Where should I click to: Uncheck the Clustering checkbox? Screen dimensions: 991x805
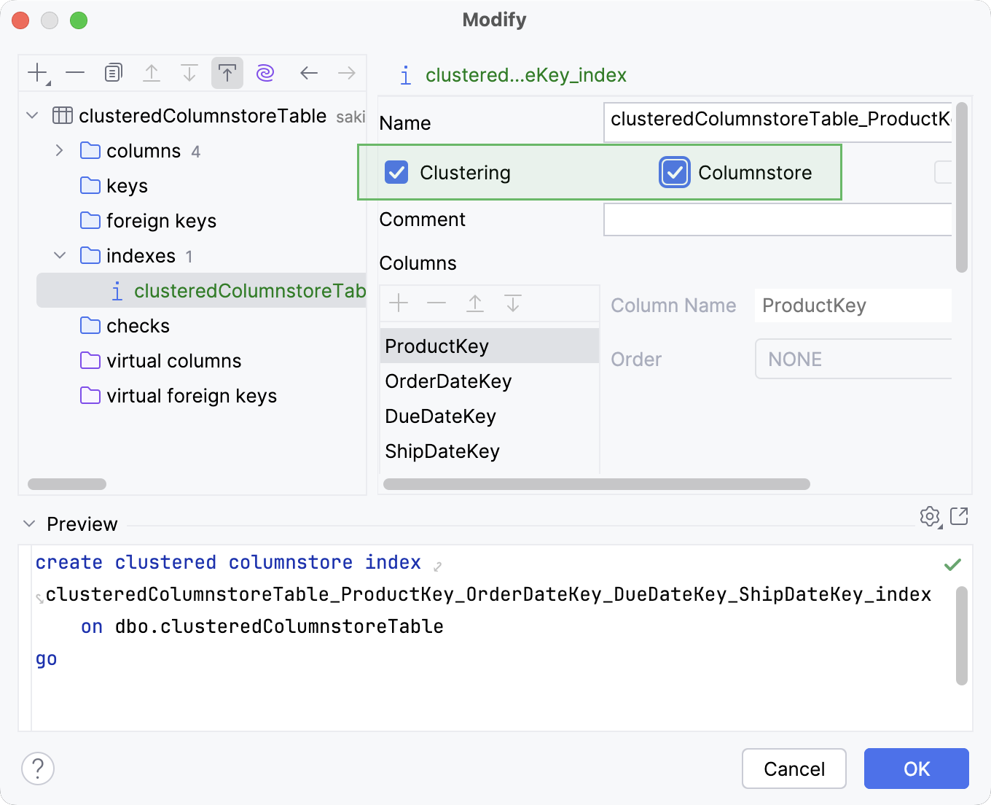(396, 172)
